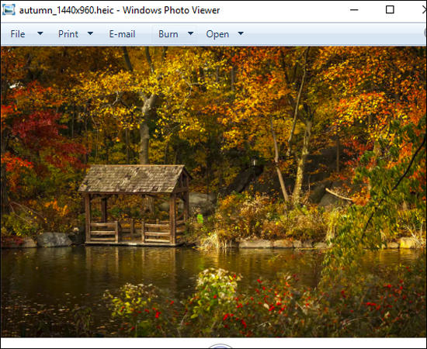Image resolution: width=427 pixels, height=349 pixels.
Task: Click the play slide show button
Action: [x=220, y=346]
